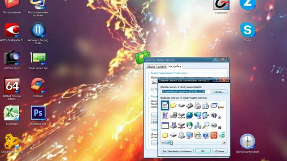
Task: Pick the network monitor with globe icon
Action: click(x=197, y=115)
